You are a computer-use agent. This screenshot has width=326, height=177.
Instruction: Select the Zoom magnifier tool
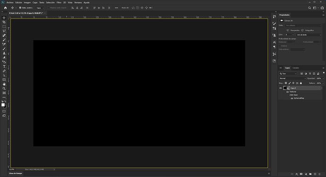click(4, 88)
